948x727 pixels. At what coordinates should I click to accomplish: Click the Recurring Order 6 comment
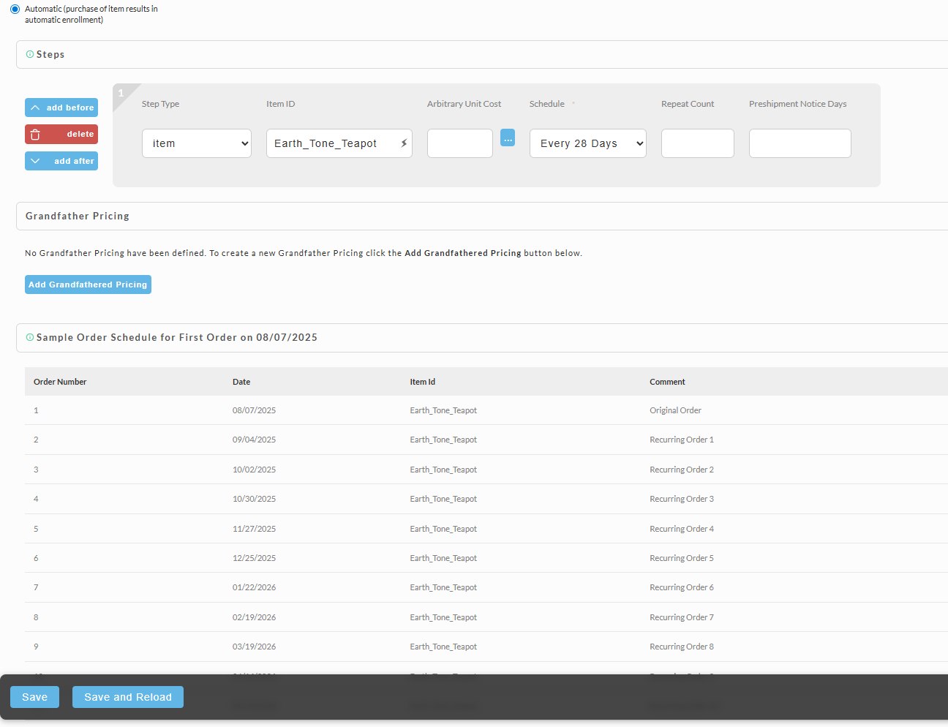[682, 587]
